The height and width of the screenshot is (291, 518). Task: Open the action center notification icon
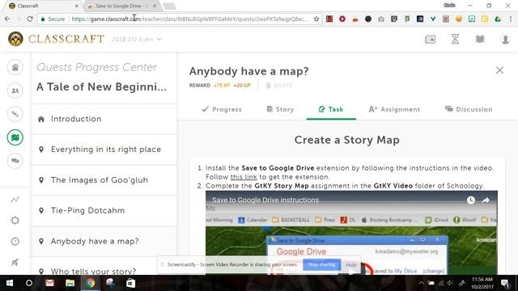point(505,283)
